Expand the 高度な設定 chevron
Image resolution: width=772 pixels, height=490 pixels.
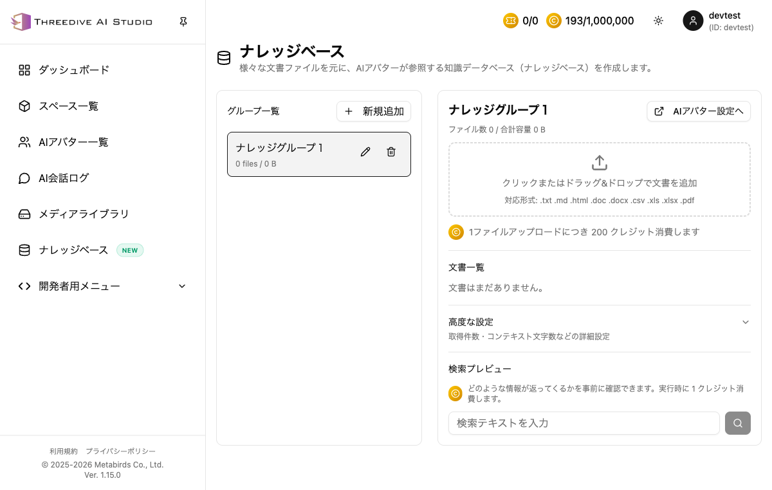click(x=746, y=322)
